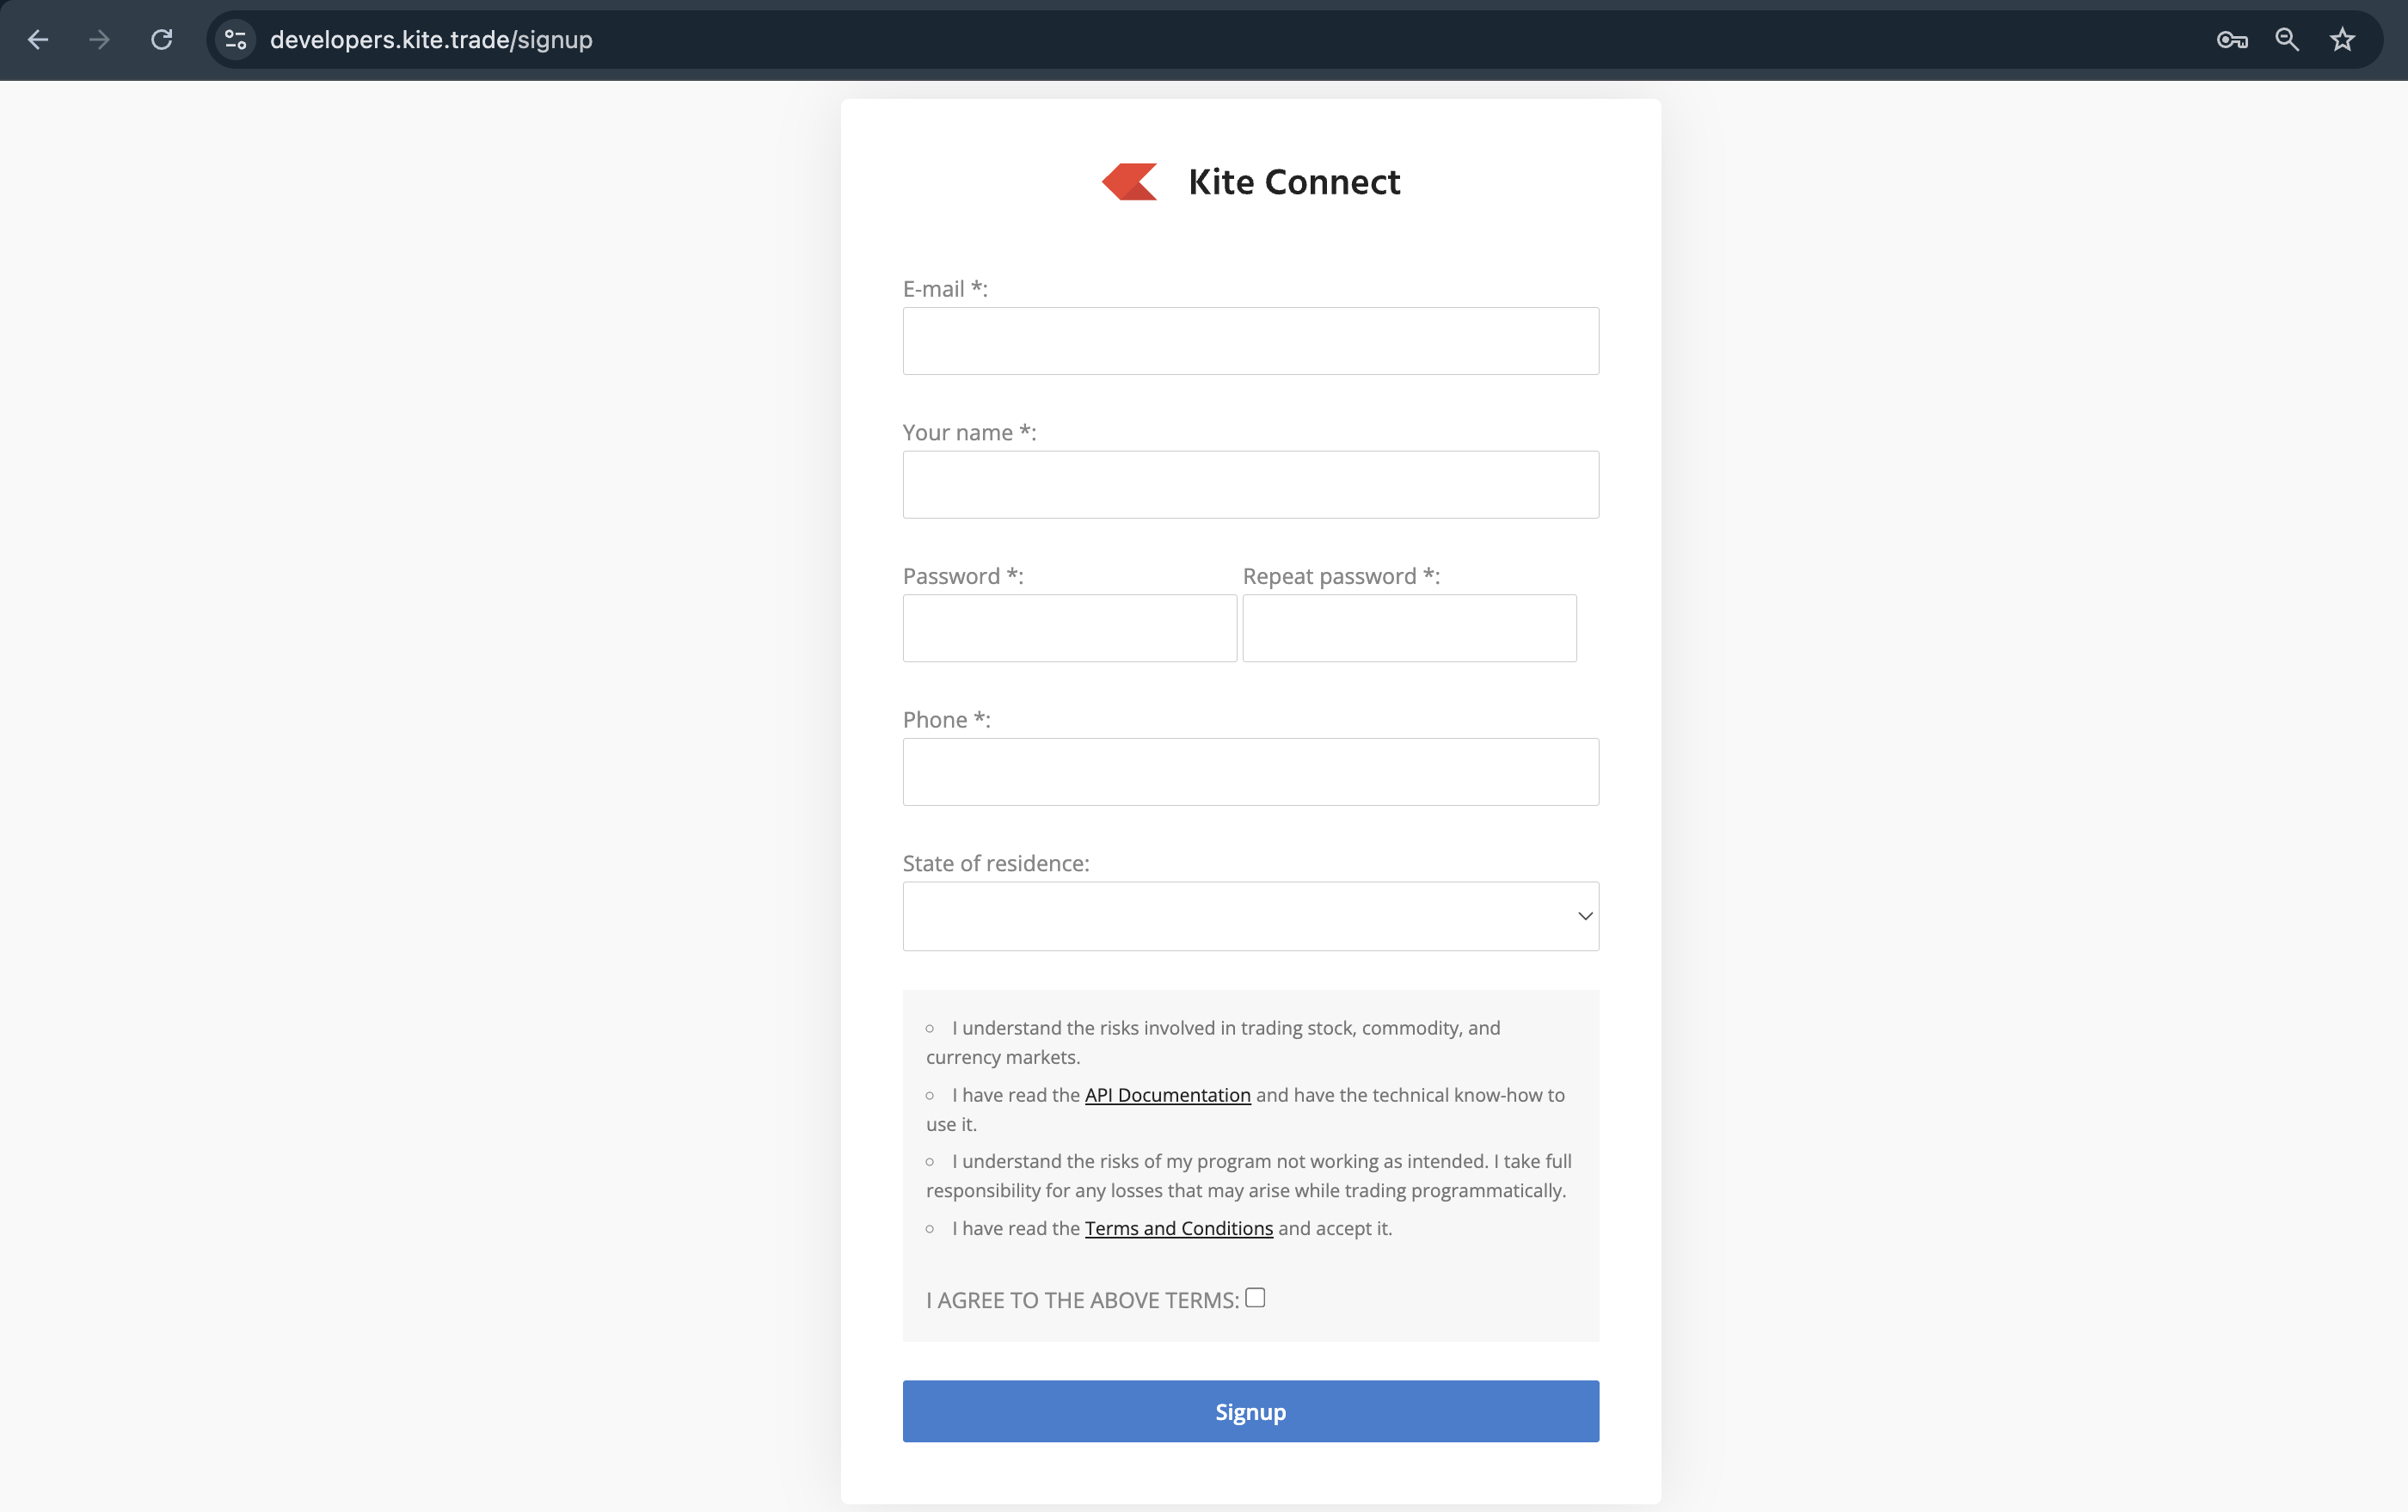
Task: Click the program risks responsibility statement
Action: pyautogui.click(x=1248, y=1176)
